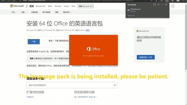Expand the 产品 dropdown menu

(14, 12)
